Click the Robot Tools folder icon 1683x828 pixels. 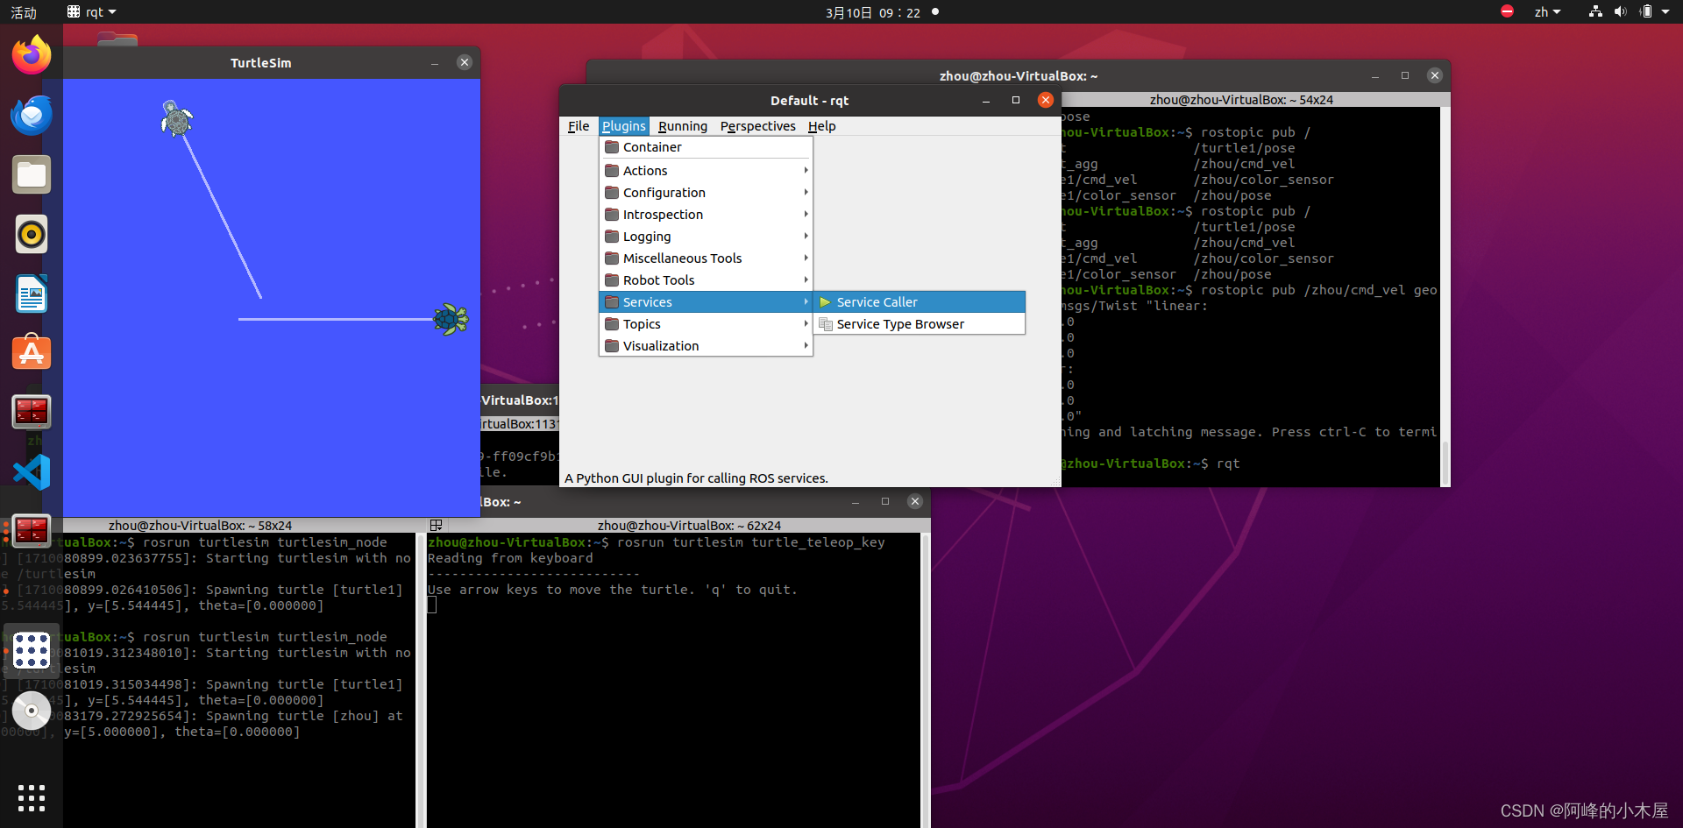coord(612,280)
